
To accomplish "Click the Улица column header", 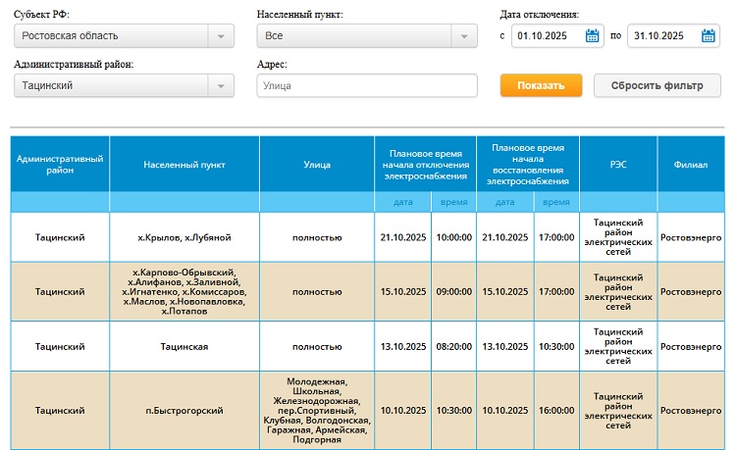I will [x=317, y=164].
